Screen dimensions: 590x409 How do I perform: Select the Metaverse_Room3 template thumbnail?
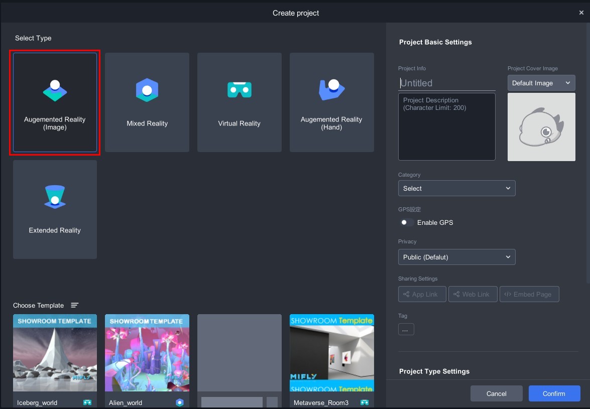click(x=331, y=353)
